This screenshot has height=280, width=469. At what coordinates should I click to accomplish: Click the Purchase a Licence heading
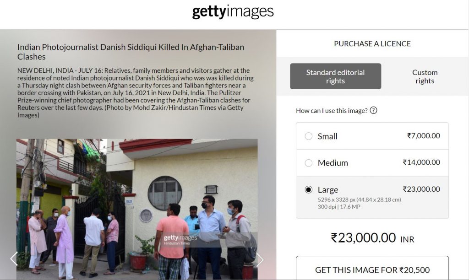[x=372, y=43]
